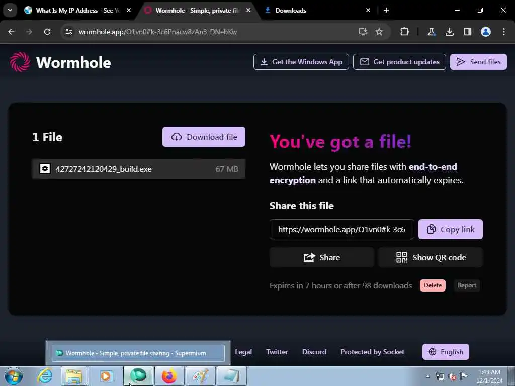Open the Twitter footer link
The height and width of the screenshot is (386, 515).
point(277,352)
